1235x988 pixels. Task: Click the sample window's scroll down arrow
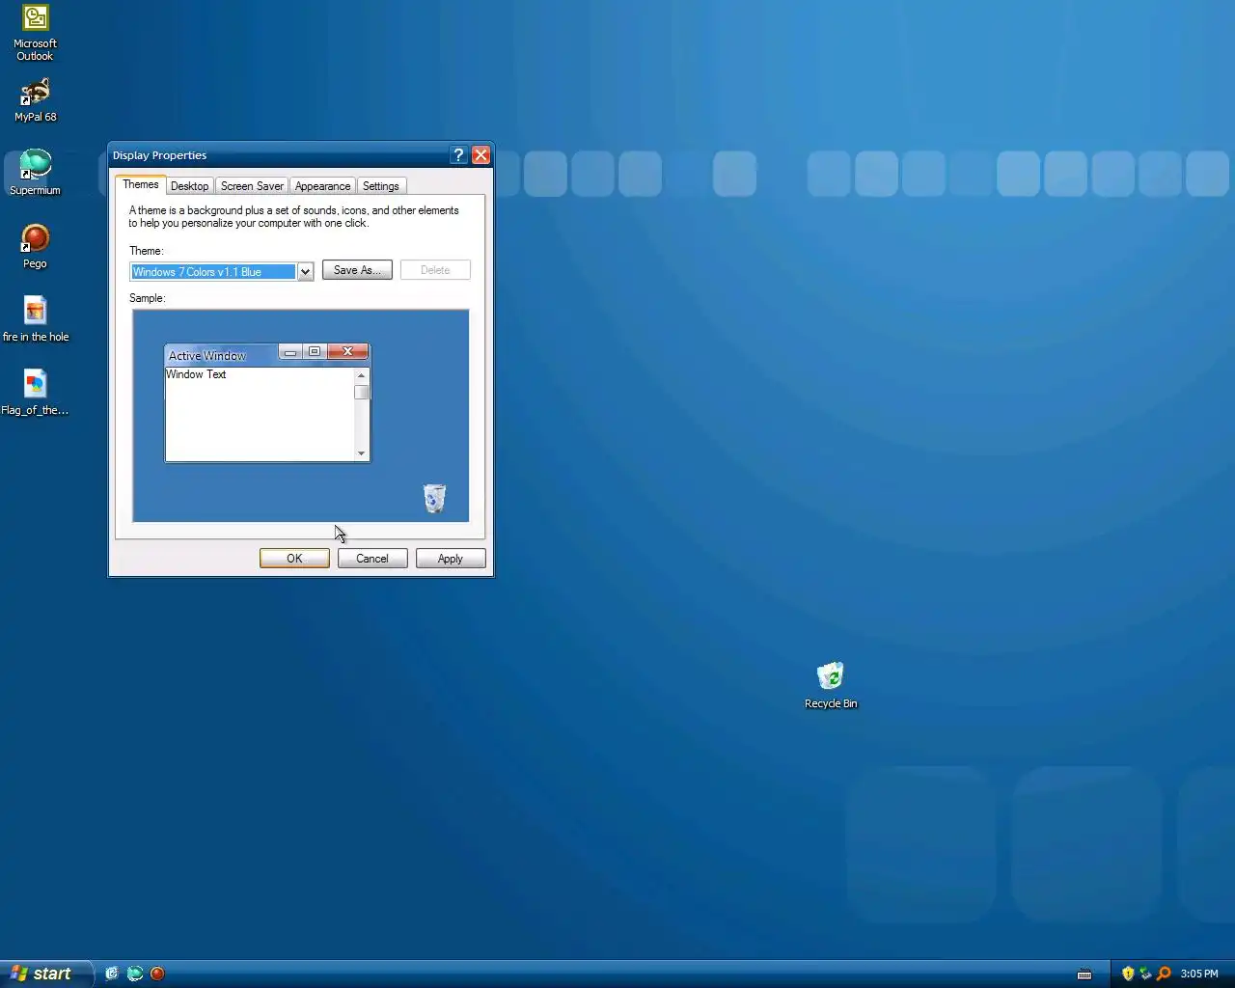click(362, 453)
